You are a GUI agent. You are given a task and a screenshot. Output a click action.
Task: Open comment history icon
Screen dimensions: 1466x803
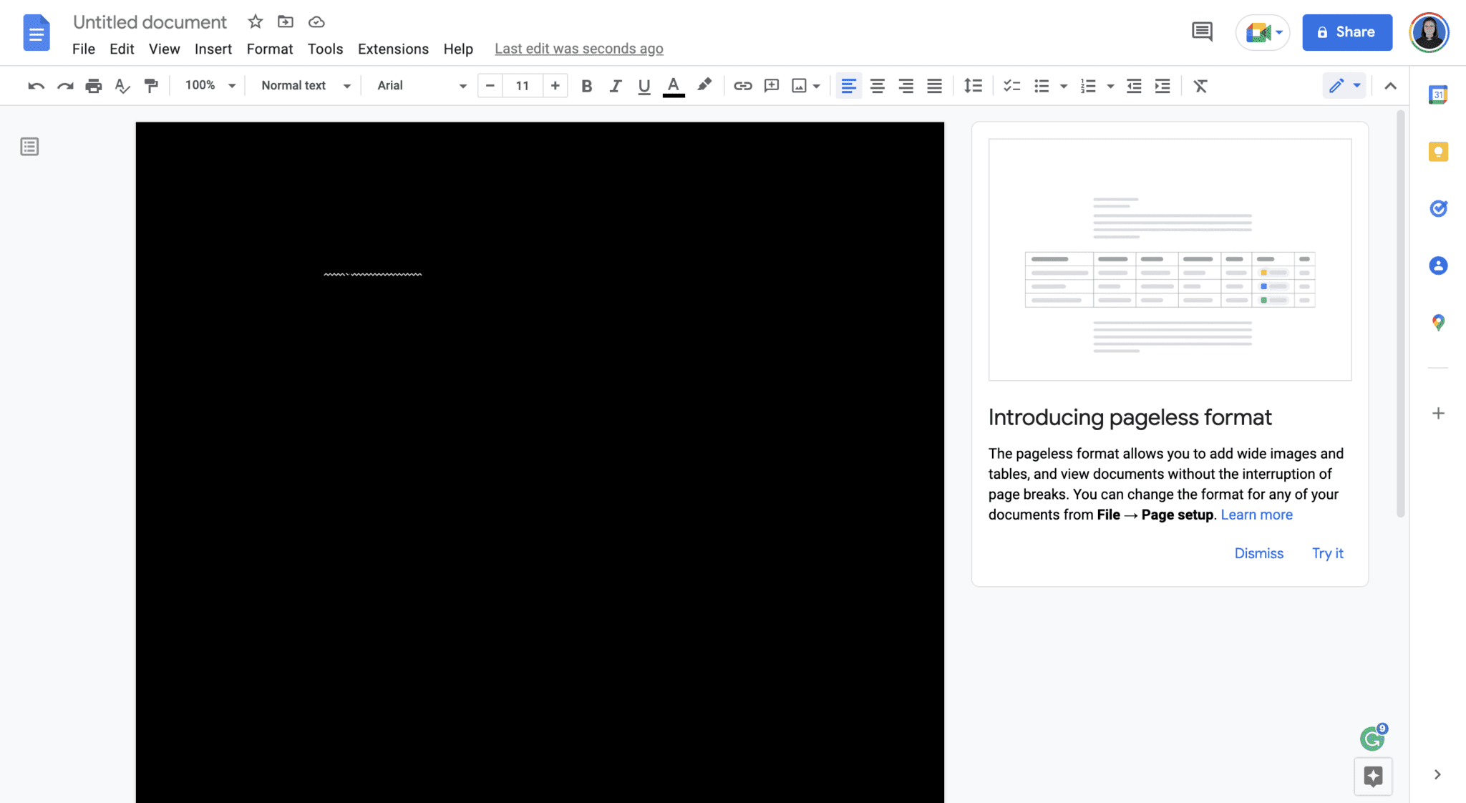coord(1202,31)
